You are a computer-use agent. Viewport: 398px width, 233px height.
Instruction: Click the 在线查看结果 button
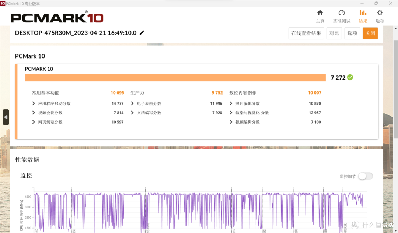point(306,33)
